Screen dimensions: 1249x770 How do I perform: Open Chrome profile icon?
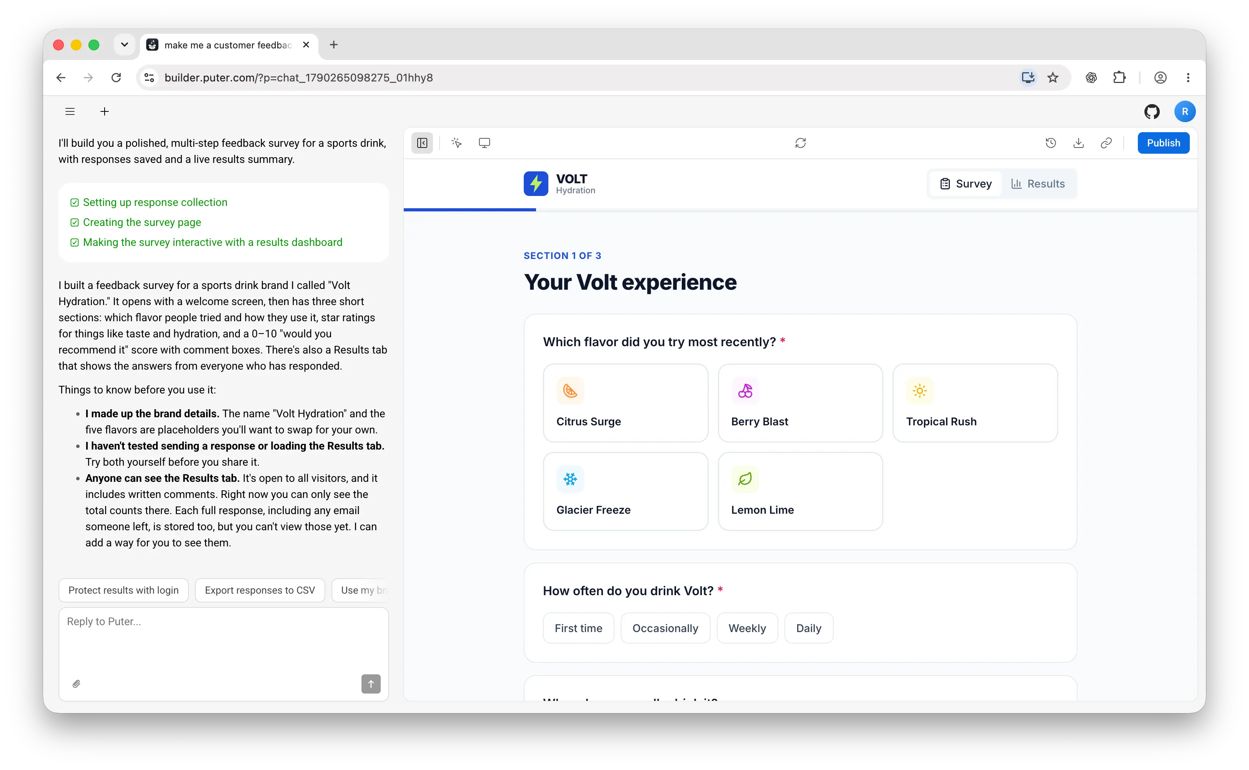pos(1160,77)
